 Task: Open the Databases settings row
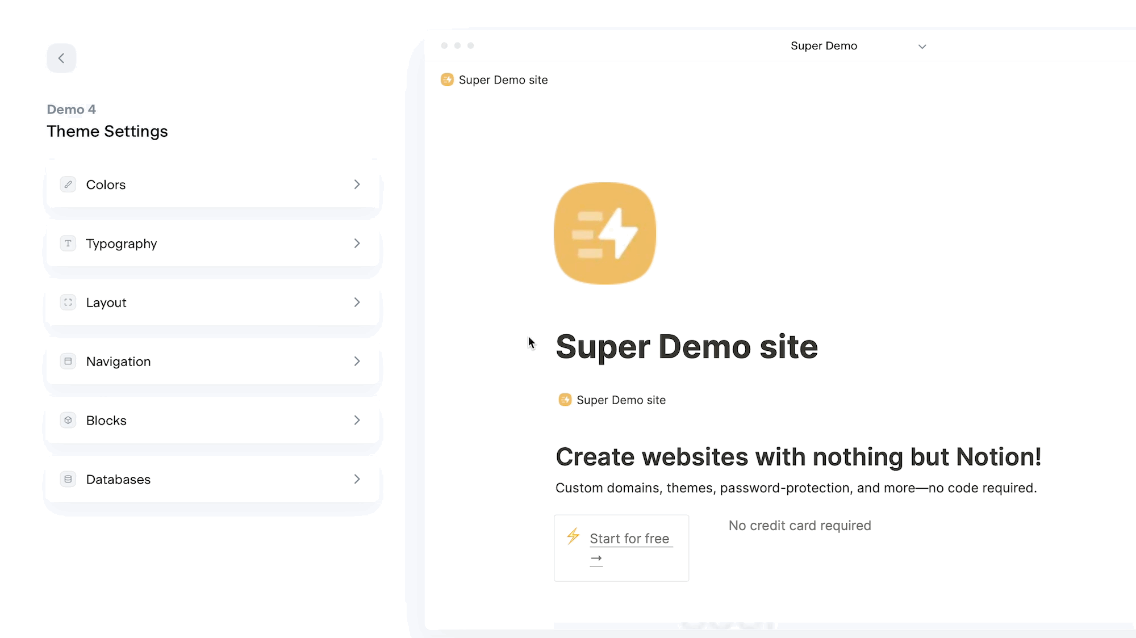tap(212, 480)
